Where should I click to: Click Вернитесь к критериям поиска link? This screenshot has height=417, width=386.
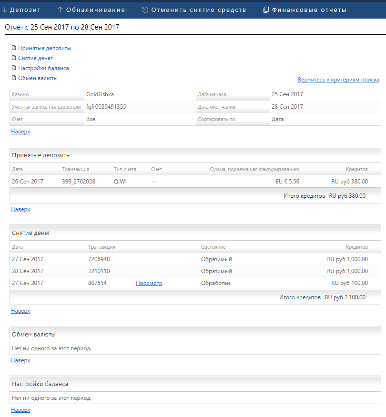click(x=338, y=80)
